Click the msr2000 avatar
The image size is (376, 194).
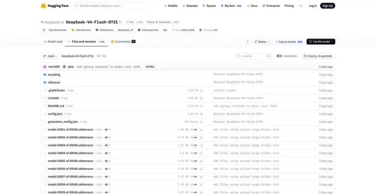(45, 67)
